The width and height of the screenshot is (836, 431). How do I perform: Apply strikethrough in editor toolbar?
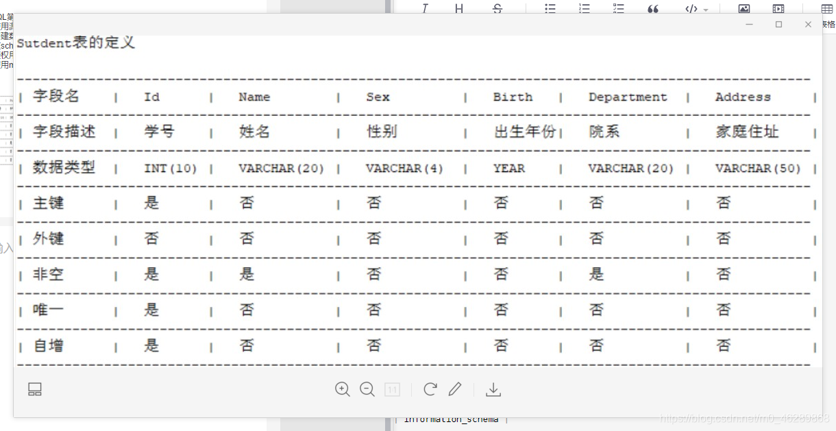pos(497,8)
